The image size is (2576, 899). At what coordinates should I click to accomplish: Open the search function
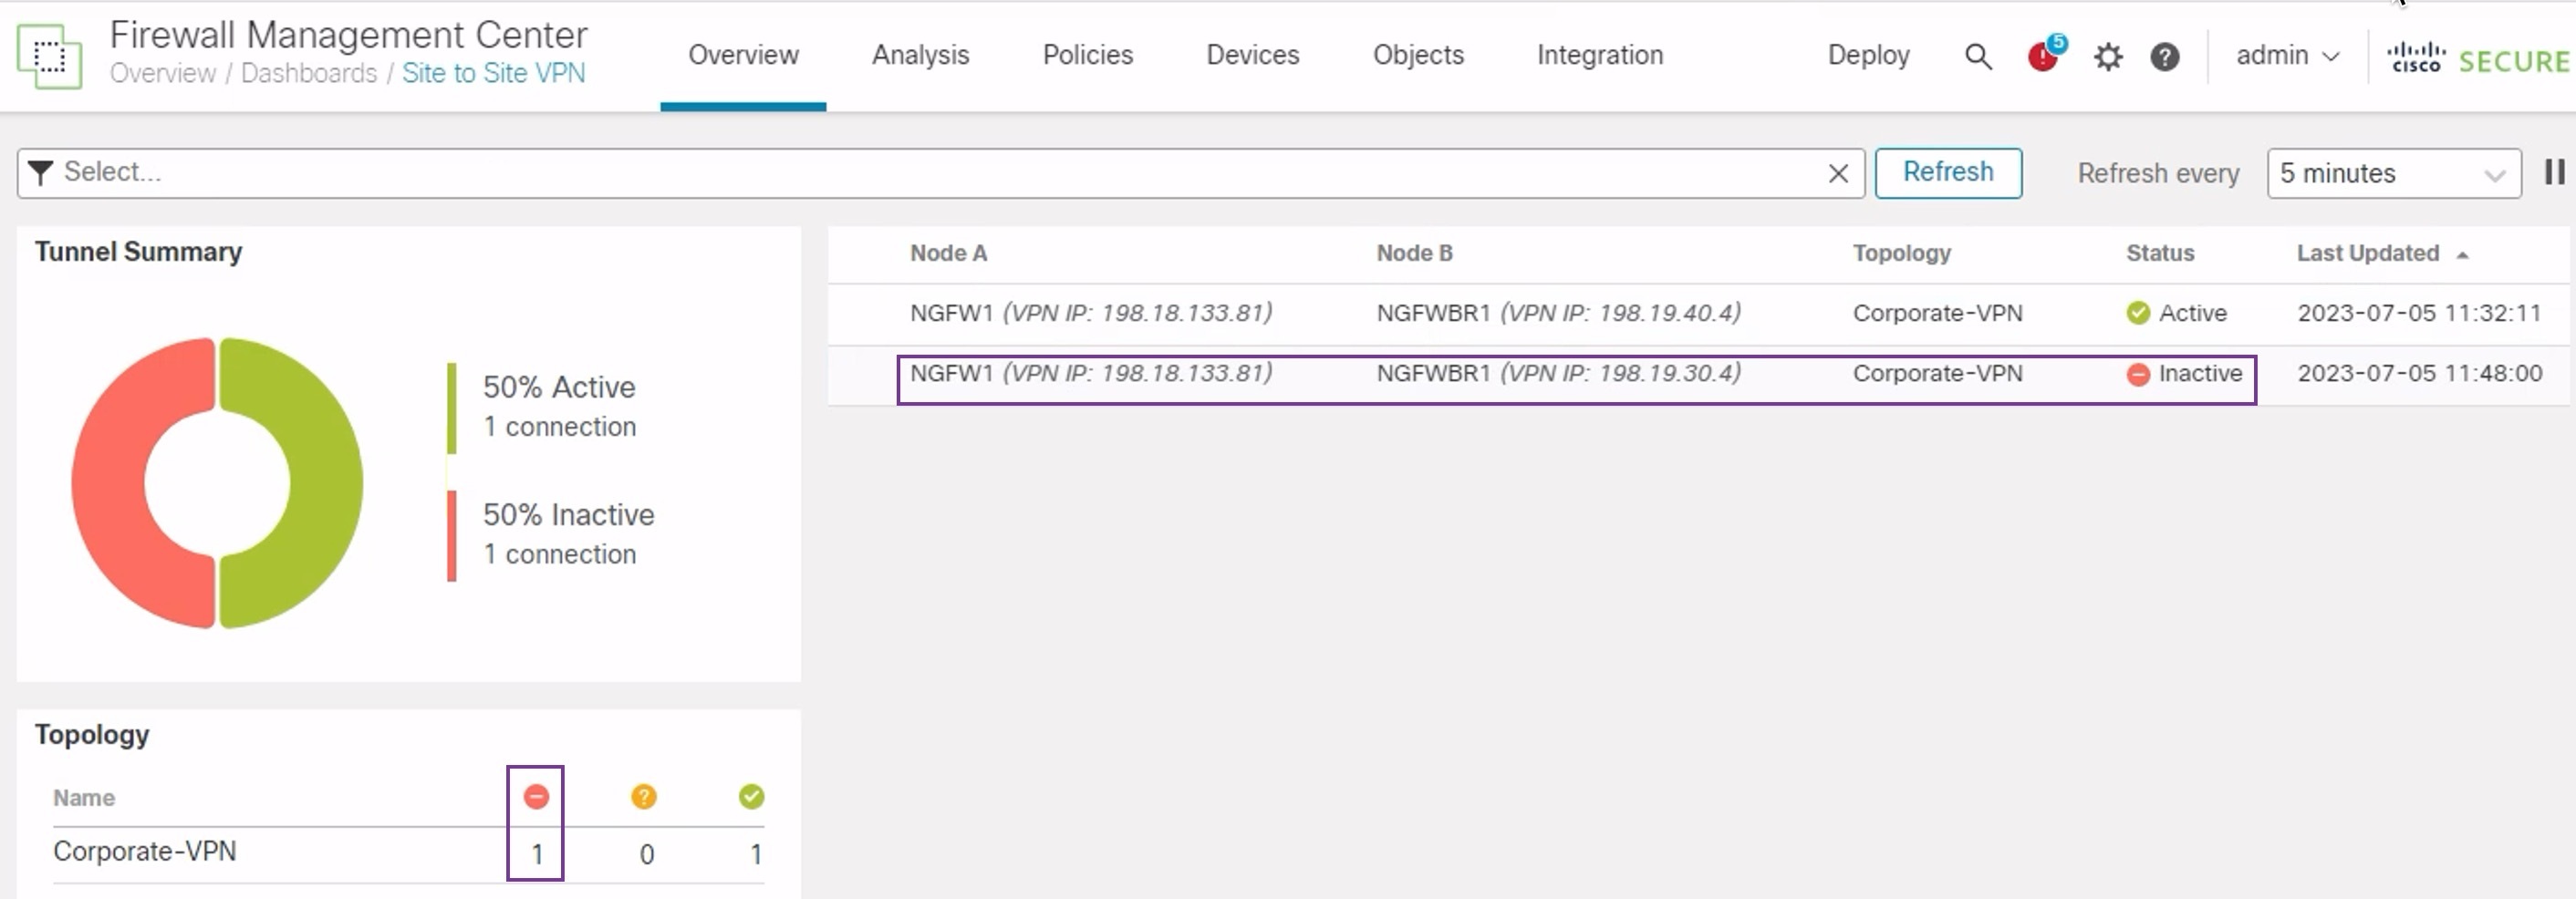1978,57
